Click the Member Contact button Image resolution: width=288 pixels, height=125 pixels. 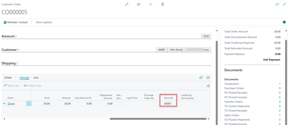(x=16, y=22)
